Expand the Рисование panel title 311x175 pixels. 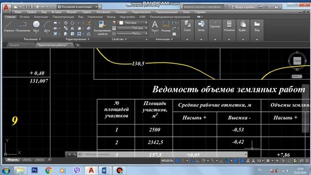(32, 39)
